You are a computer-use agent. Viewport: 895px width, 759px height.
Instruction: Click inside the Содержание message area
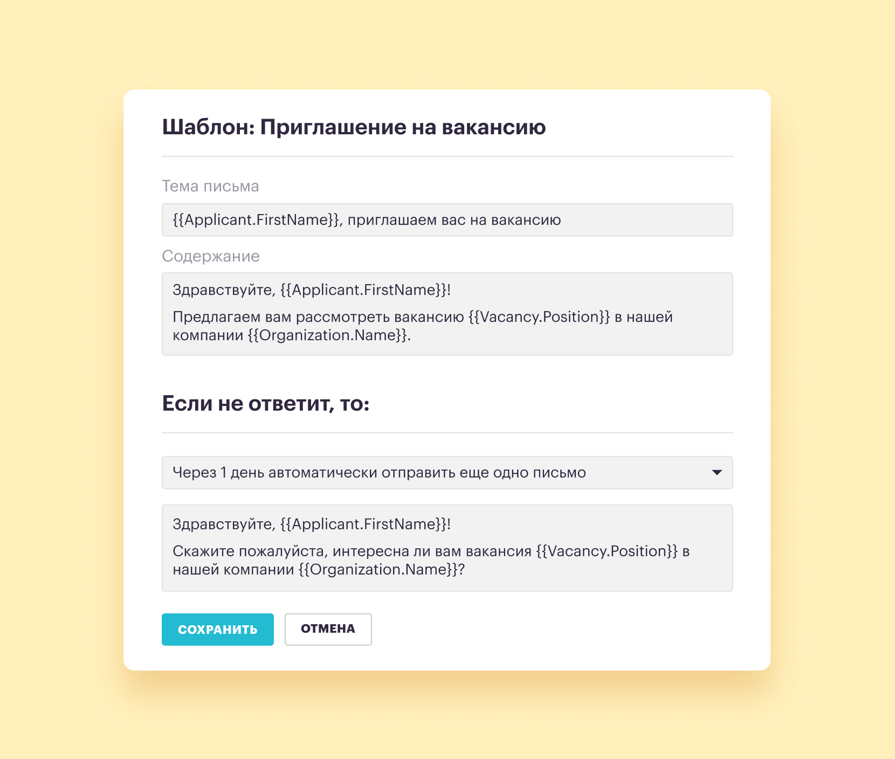pyautogui.click(x=448, y=314)
